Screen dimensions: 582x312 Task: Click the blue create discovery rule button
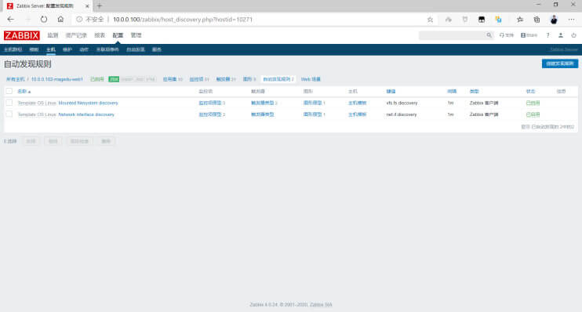(x=560, y=63)
